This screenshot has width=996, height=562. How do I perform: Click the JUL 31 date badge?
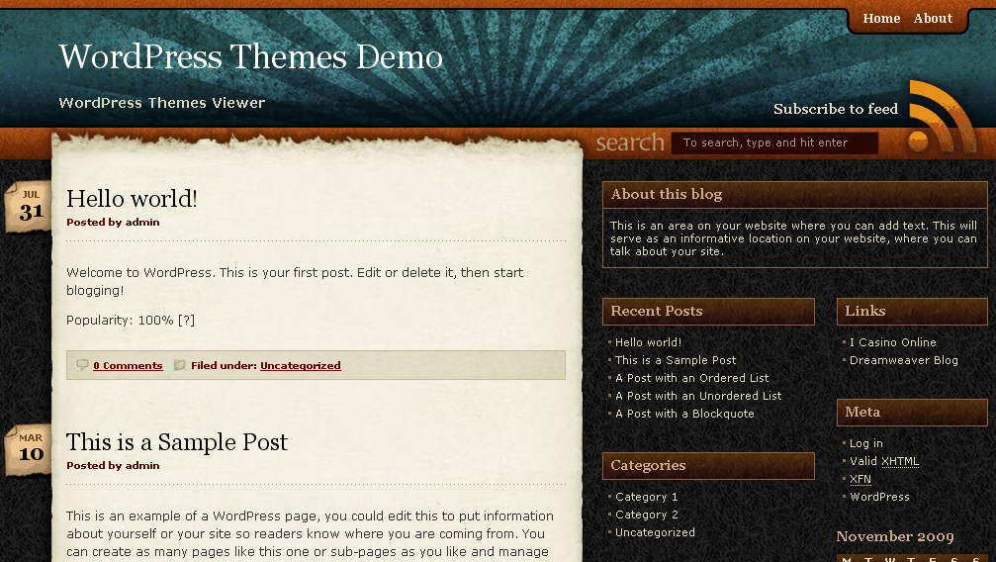coord(28,207)
